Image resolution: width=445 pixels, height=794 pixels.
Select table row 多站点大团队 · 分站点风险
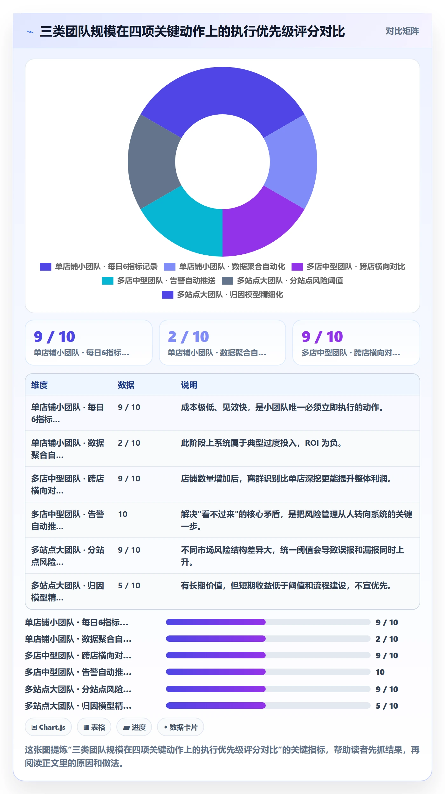(222, 556)
